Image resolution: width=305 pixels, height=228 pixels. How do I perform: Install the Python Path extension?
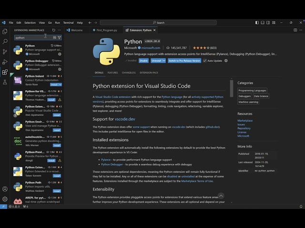coord(57,191)
